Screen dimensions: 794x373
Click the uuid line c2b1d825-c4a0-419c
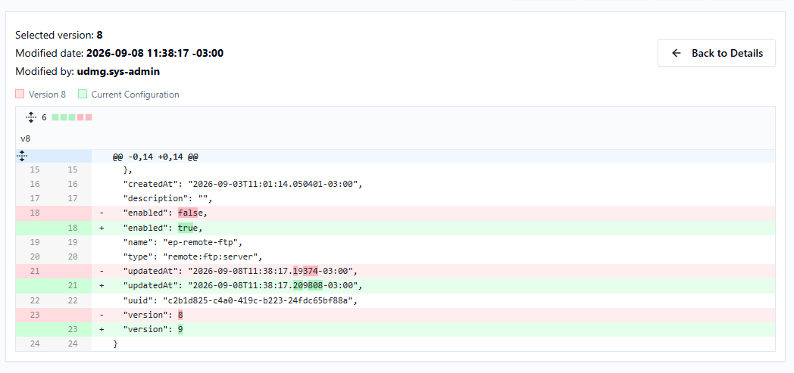[395, 300]
